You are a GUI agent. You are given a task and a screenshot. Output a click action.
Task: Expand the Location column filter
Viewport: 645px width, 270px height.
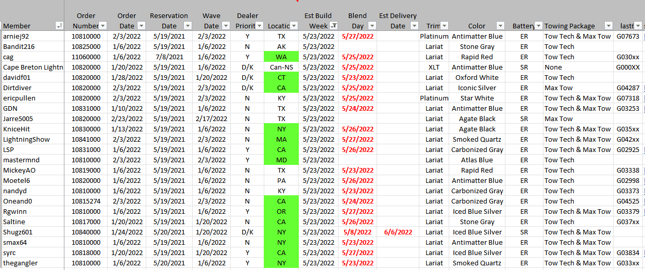click(x=294, y=26)
